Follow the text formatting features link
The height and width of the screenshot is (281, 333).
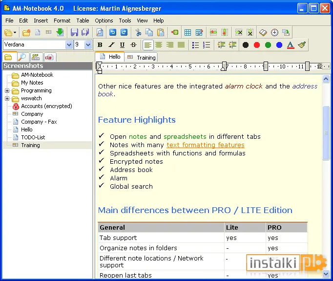coord(206,145)
